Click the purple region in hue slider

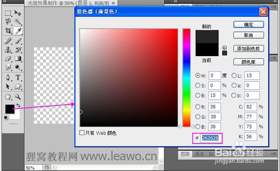tap(186, 51)
